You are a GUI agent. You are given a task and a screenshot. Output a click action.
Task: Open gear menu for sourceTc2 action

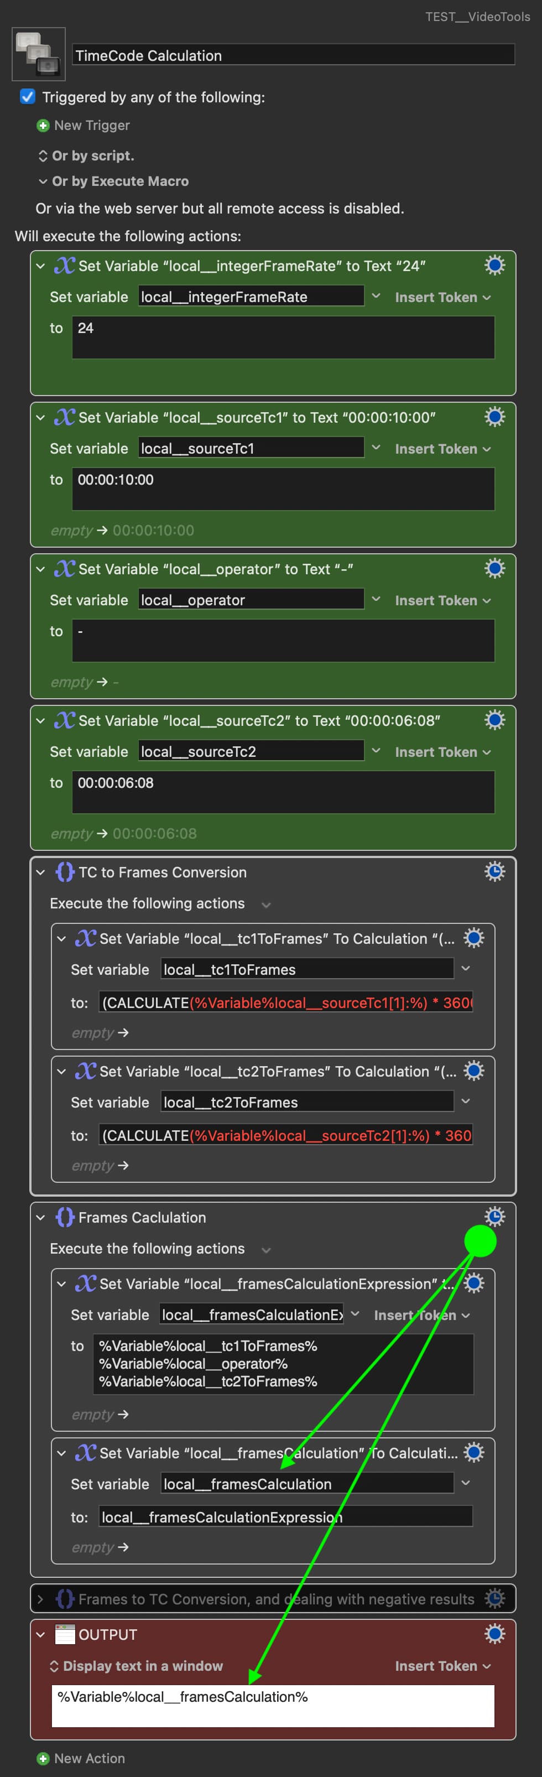click(494, 721)
